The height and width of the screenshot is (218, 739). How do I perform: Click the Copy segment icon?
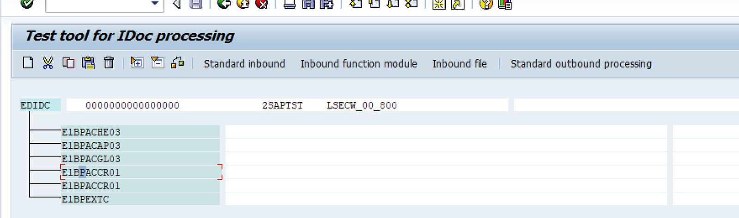click(x=68, y=63)
